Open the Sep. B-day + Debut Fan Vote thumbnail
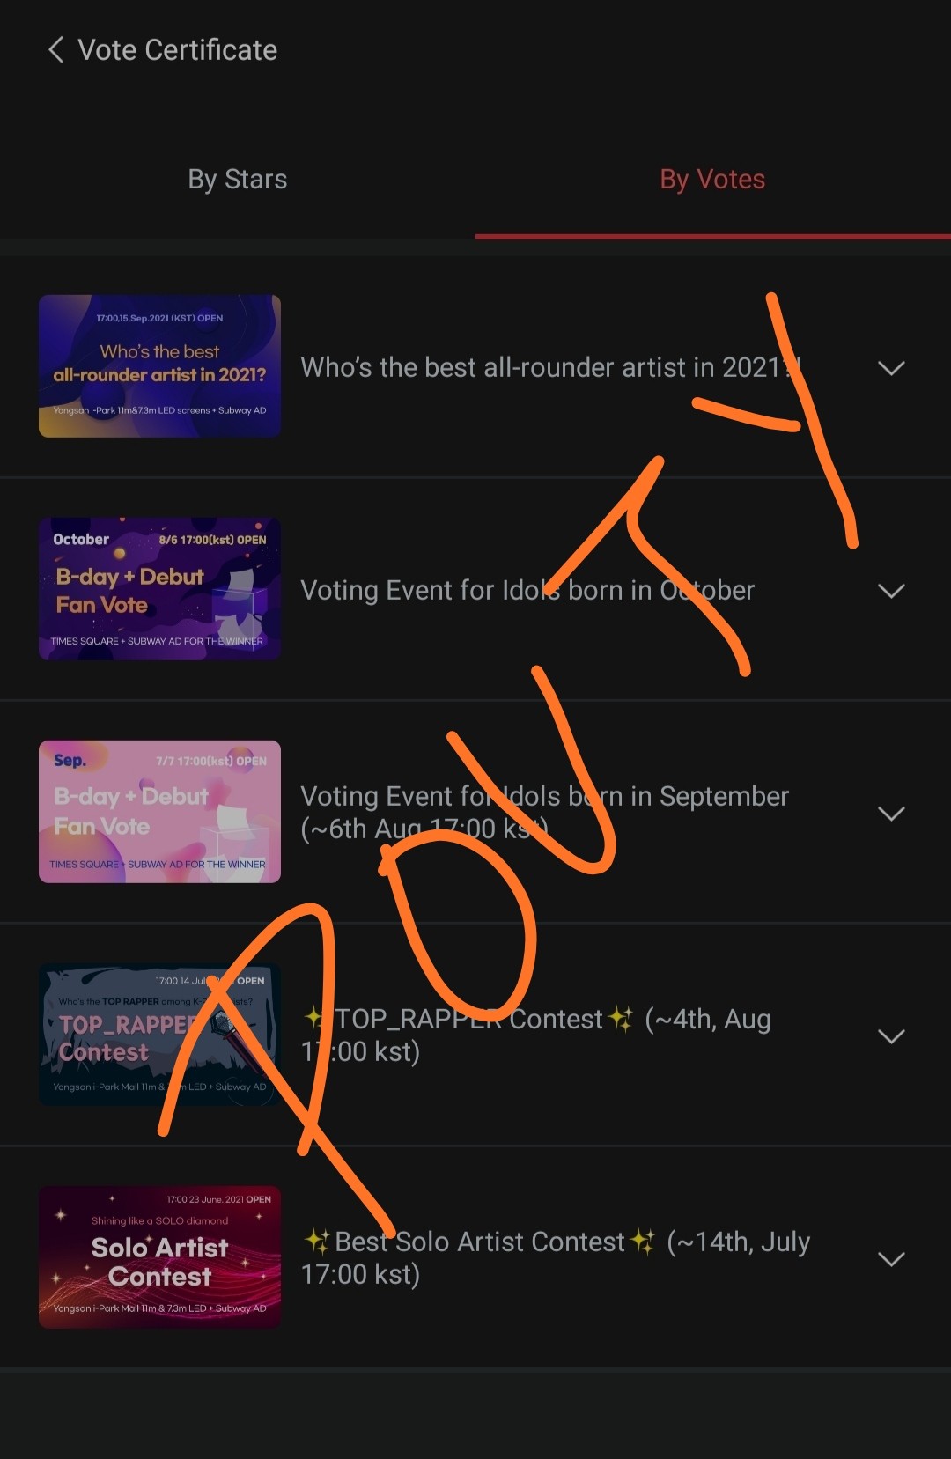The width and height of the screenshot is (951, 1459). [x=159, y=812]
